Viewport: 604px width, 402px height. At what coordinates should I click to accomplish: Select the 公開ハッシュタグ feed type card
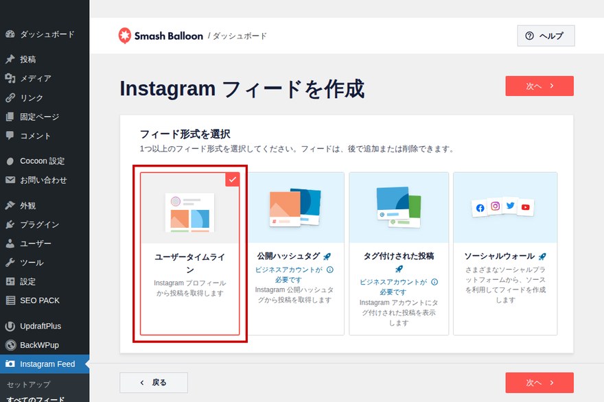(x=294, y=254)
